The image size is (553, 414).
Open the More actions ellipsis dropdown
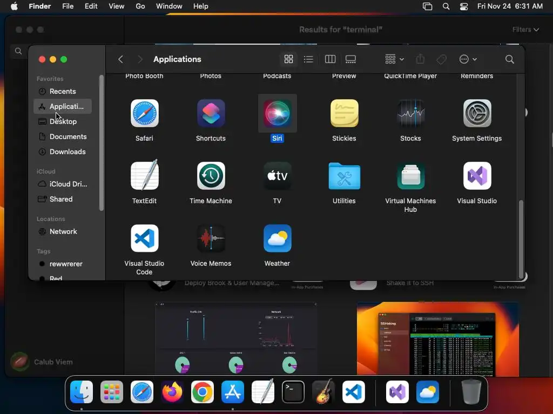click(x=468, y=59)
